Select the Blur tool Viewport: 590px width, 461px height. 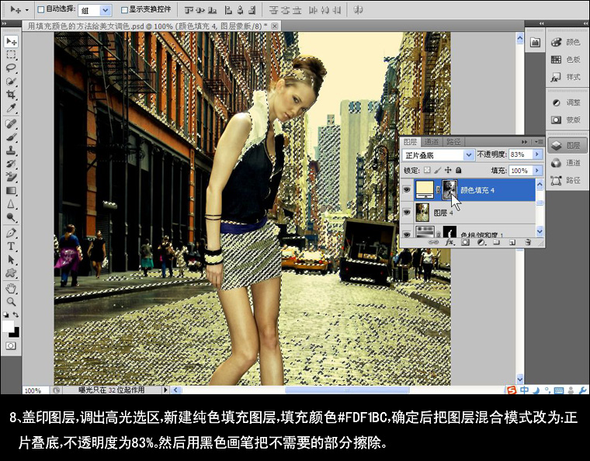[11, 204]
